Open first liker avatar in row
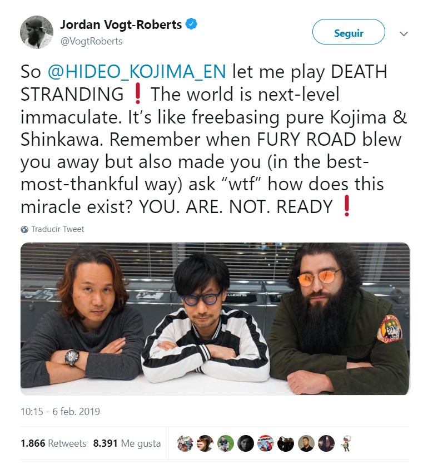 point(185,443)
